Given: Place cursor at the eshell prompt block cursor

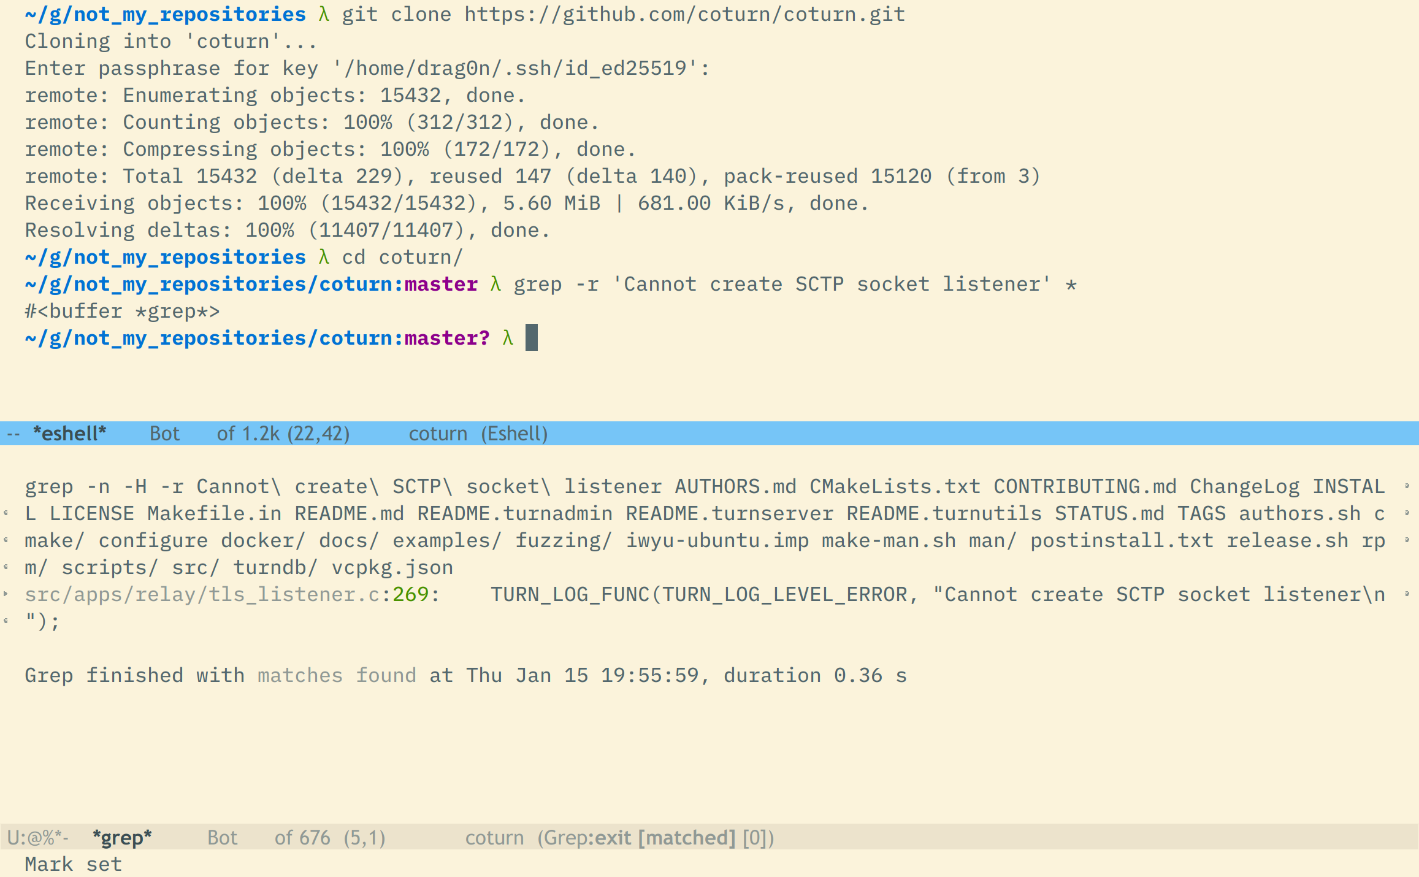Looking at the screenshot, I should [x=532, y=338].
